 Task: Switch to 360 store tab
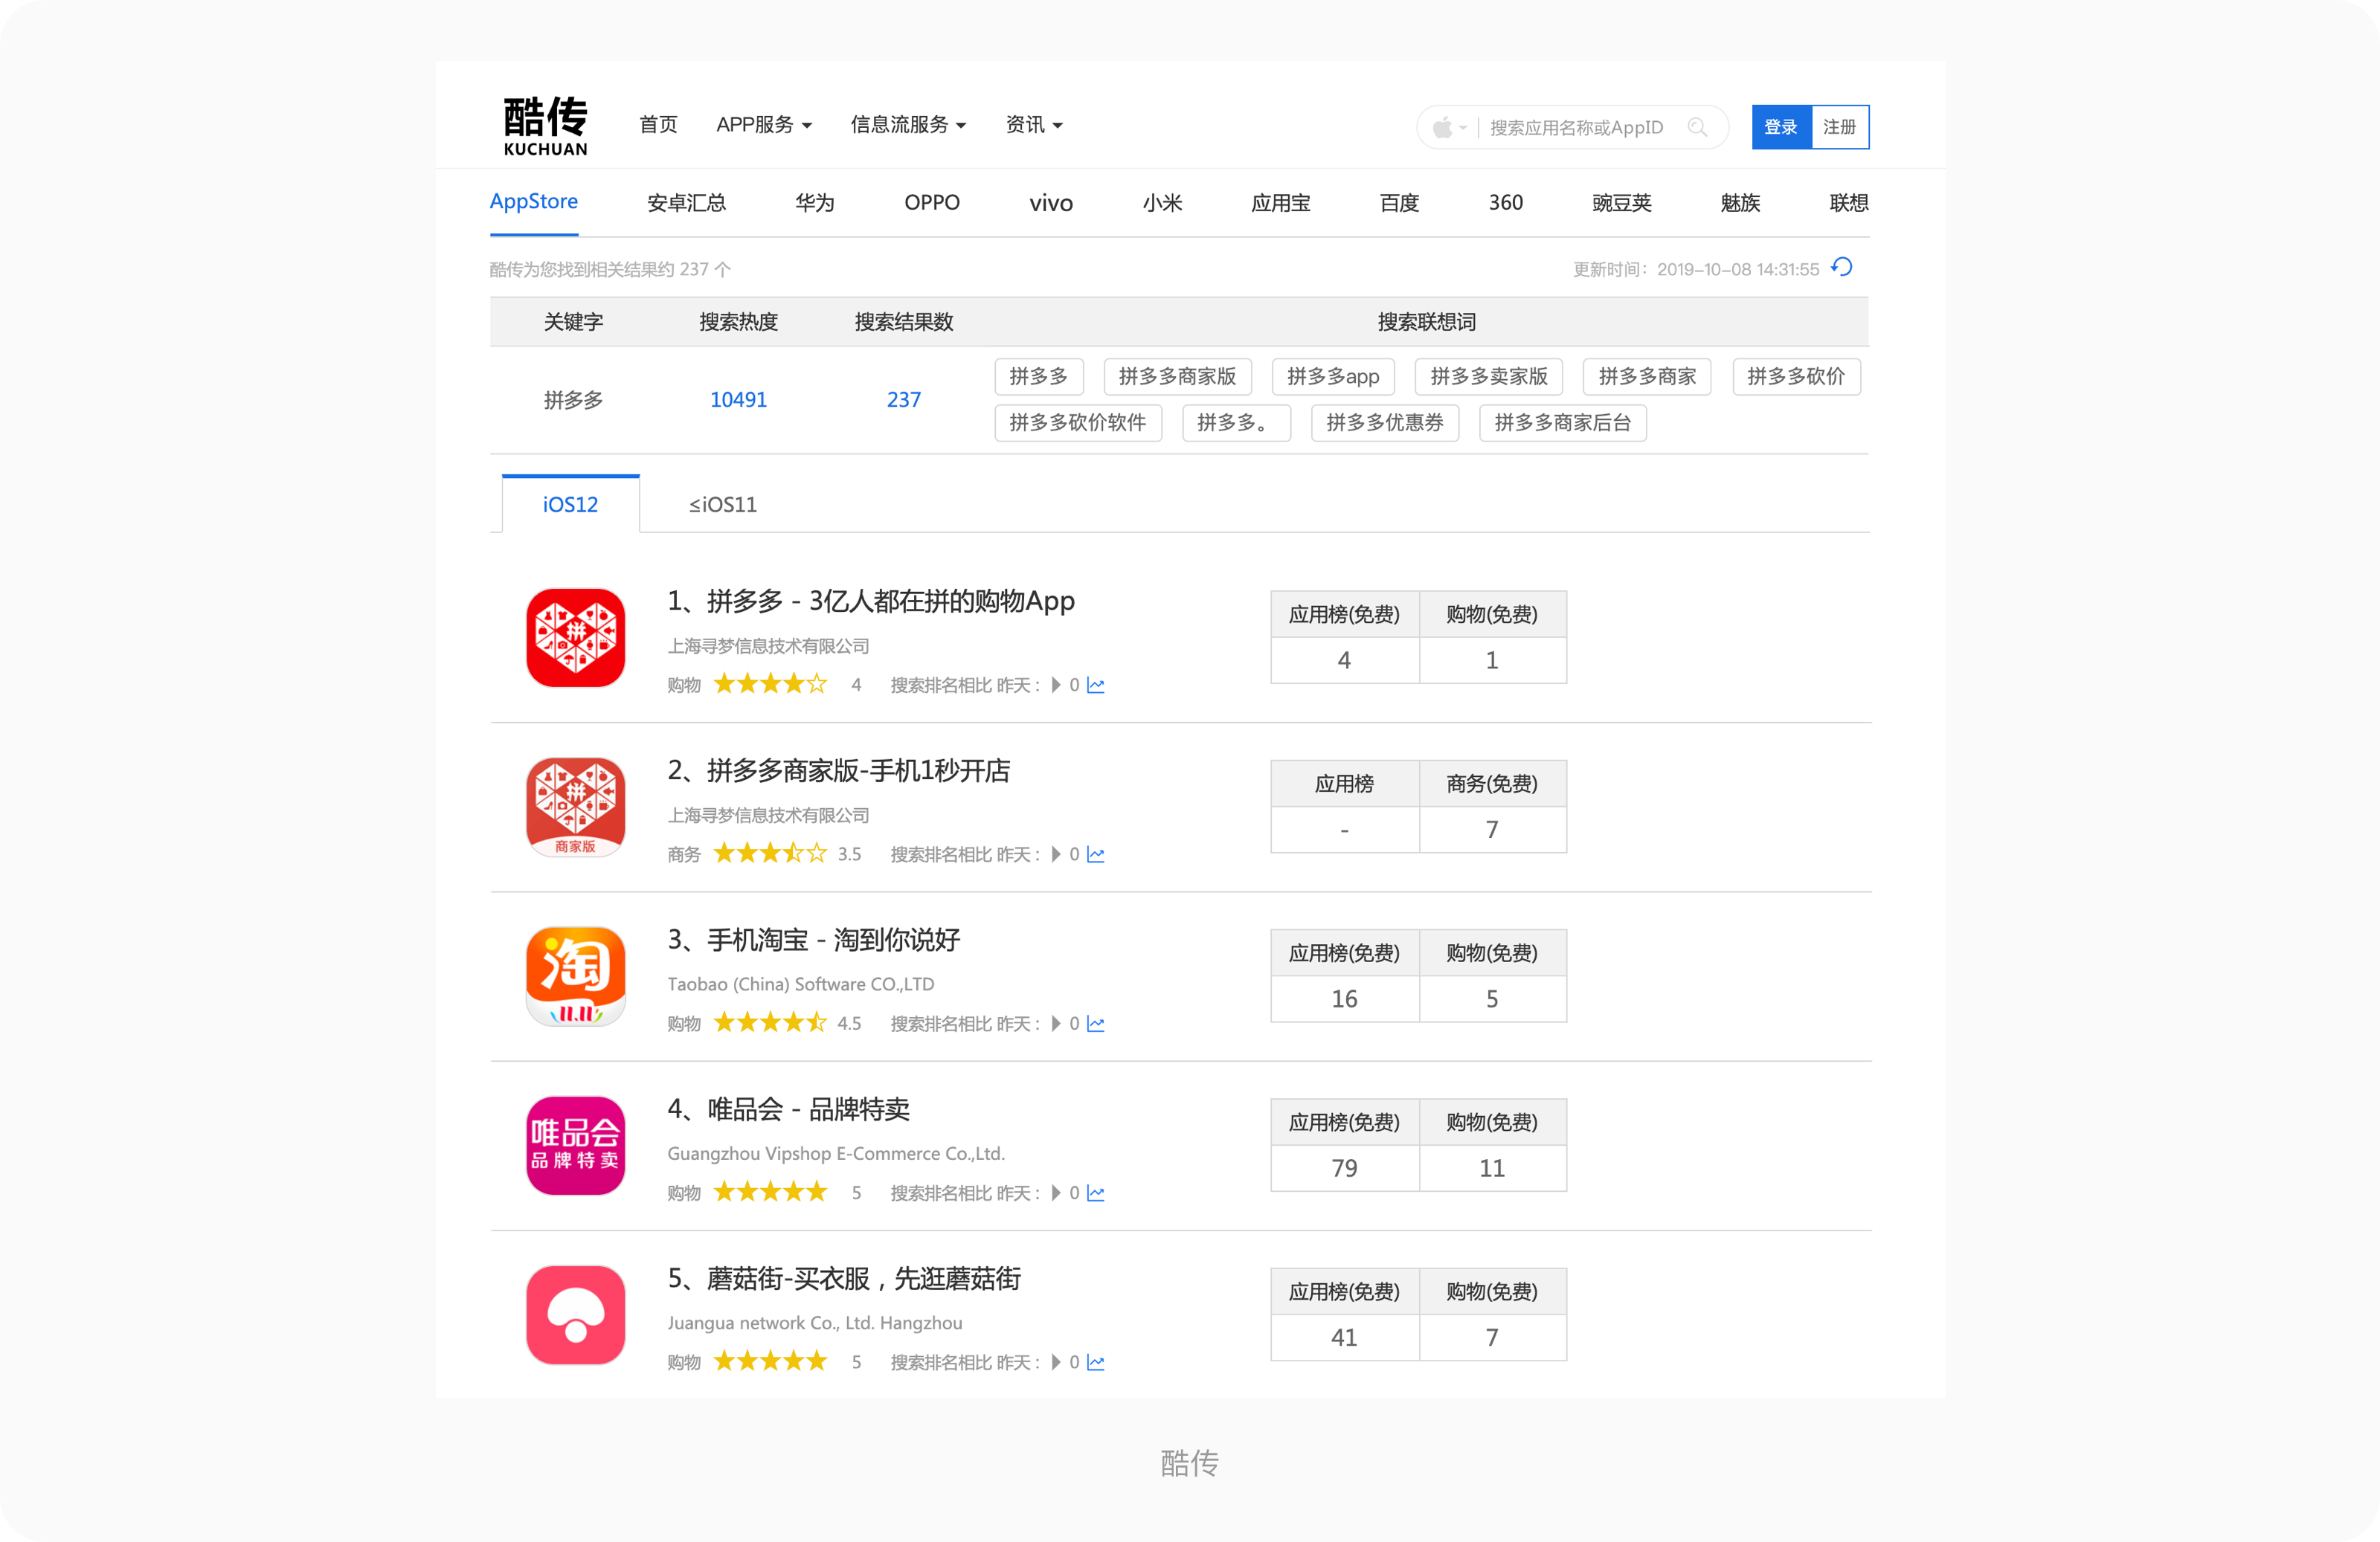click(1505, 203)
